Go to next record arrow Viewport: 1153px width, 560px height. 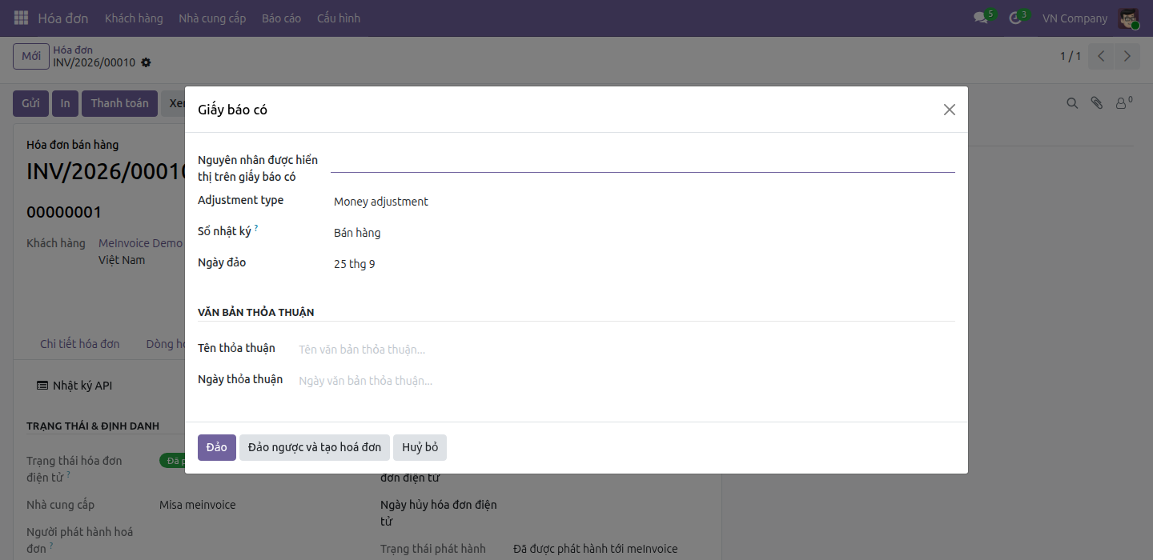click(x=1127, y=56)
